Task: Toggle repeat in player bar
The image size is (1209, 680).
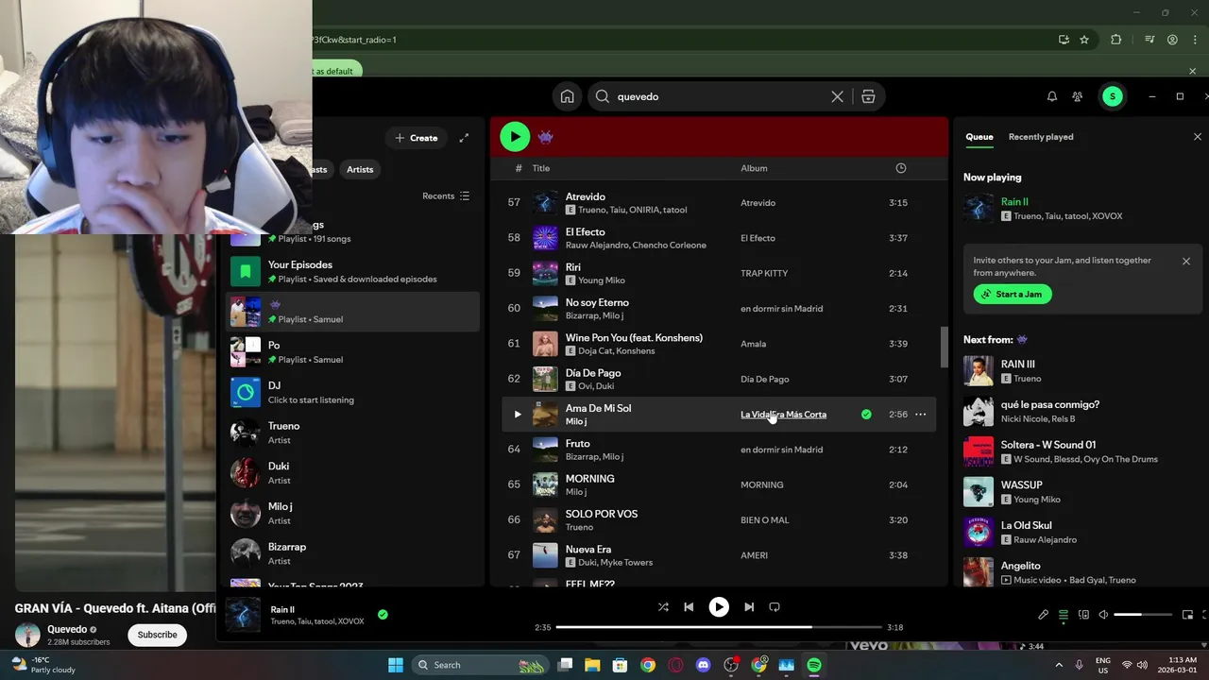Action: pos(775,607)
